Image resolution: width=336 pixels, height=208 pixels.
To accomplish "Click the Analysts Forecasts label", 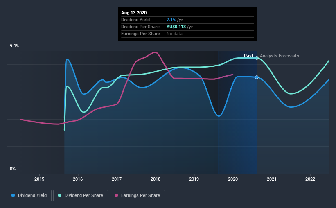I will click(x=279, y=56).
